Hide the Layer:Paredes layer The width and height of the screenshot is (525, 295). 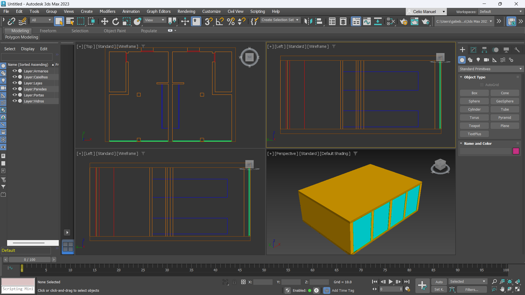15,89
